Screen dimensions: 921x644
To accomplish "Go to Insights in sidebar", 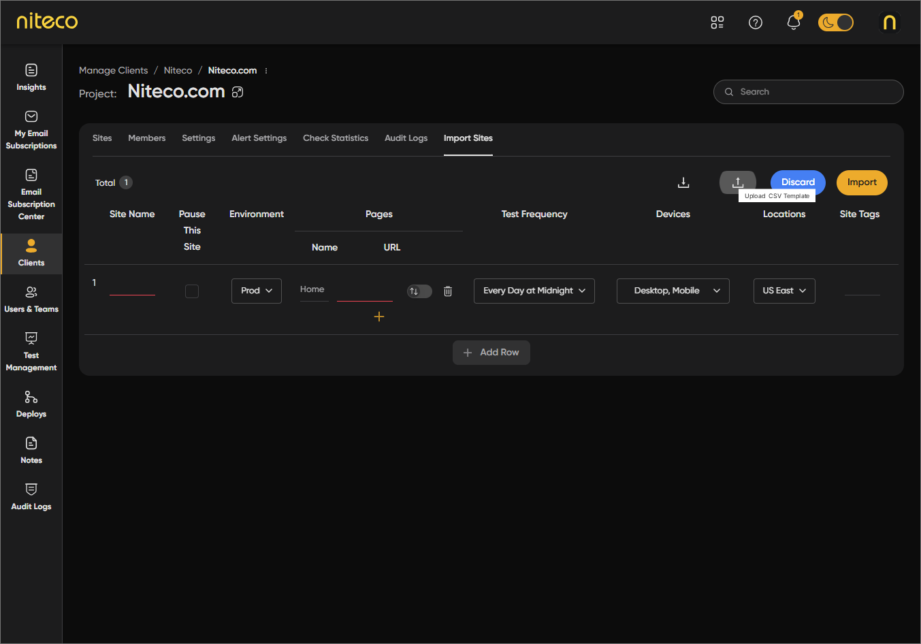I will 31,77.
